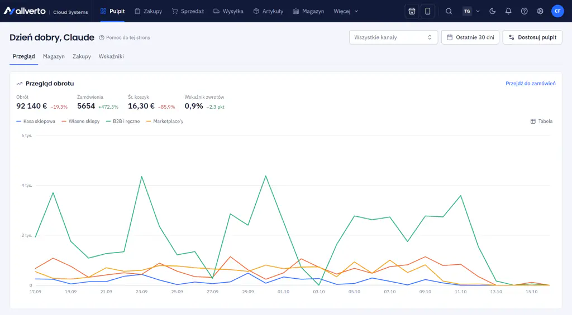Click the +472,3% orders change
This screenshot has width=572, height=315.
click(108, 107)
